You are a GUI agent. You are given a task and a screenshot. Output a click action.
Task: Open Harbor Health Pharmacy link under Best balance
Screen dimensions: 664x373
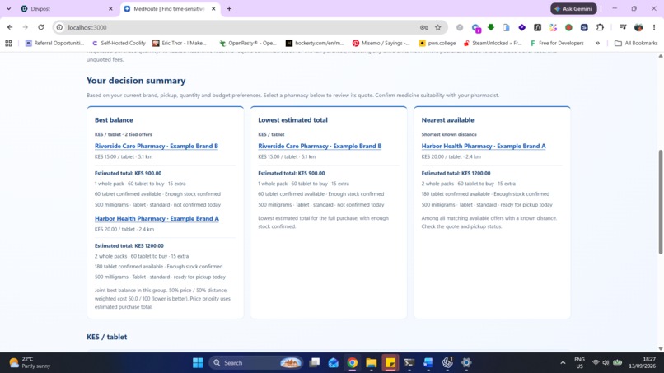(157, 218)
